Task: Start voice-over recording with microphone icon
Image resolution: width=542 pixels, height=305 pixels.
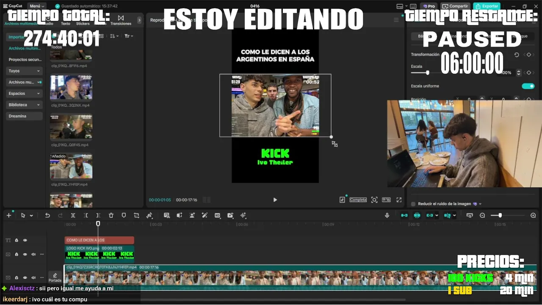Action: click(x=387, y=215)
